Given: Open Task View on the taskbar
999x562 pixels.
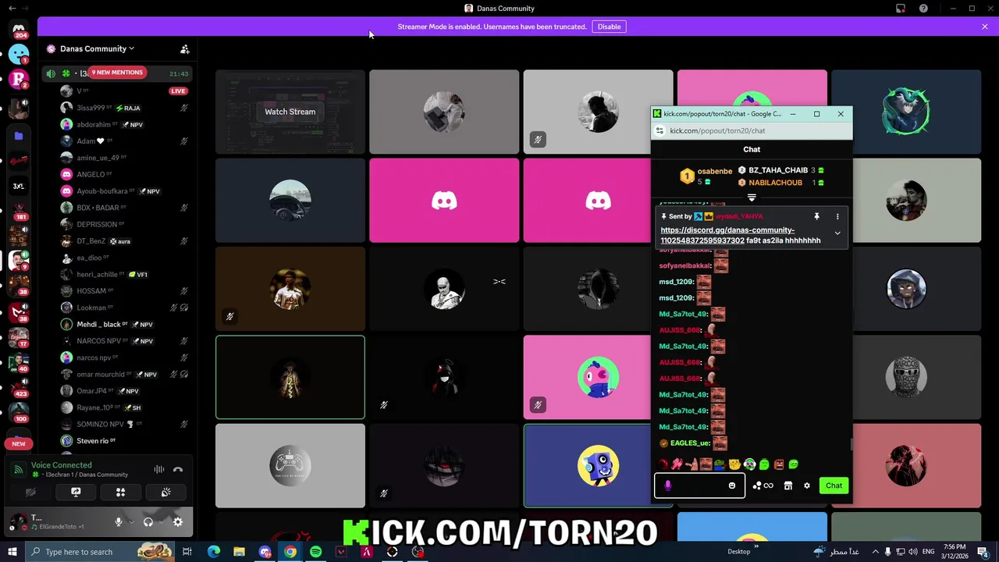Looking at the screenshot, I should click(x=187, y=552).
